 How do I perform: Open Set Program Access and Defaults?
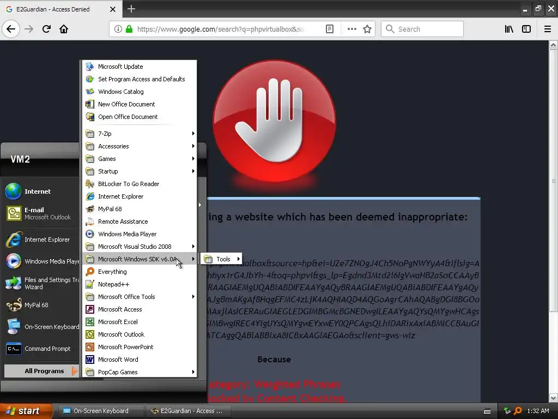coord(139,79)
